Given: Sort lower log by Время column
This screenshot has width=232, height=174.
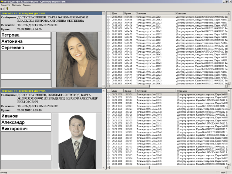Looking at the screenshot, I should [x=129, y=91].
